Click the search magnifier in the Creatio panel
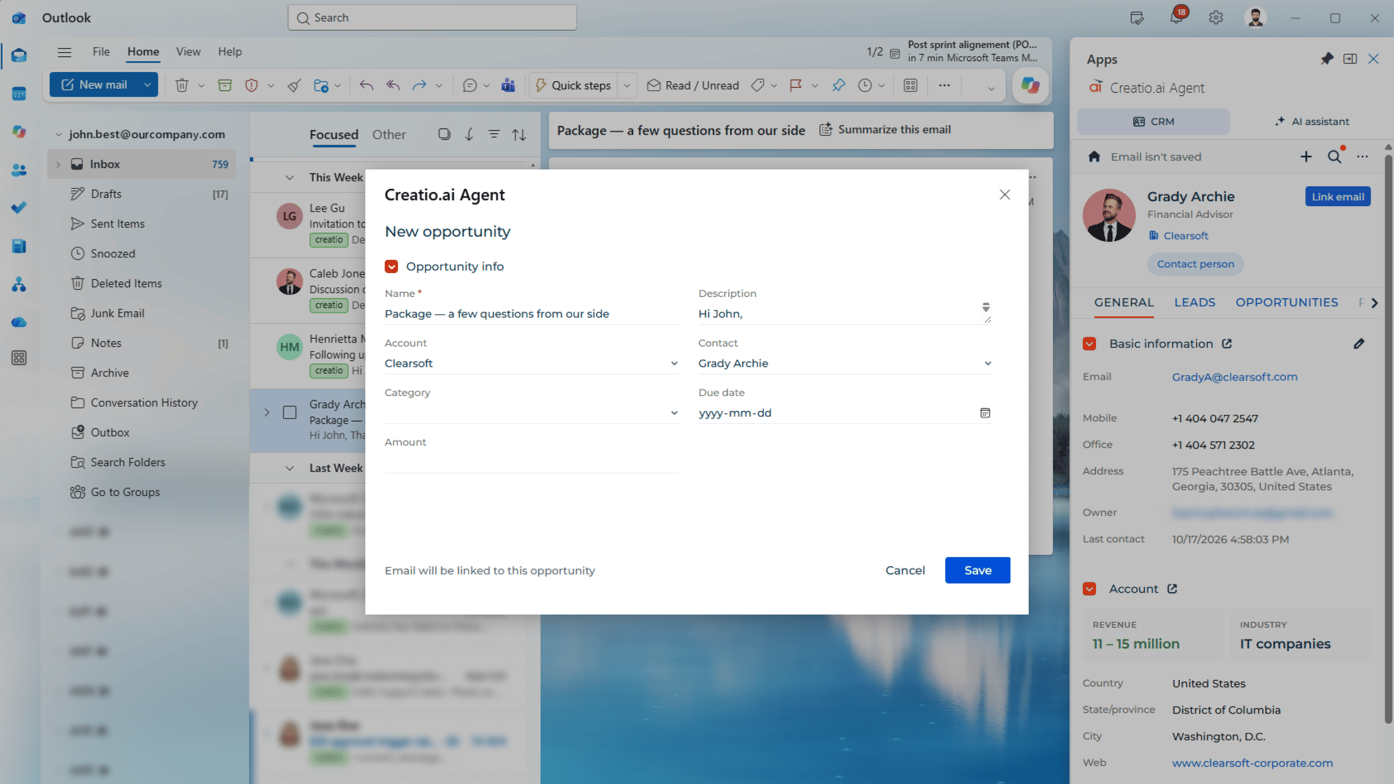 [x=1334, y=157]
